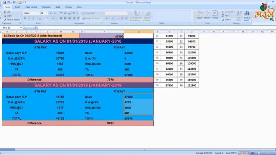This screenshot has width=276, height=155.
Task: Align text left in cells
Action: tap(61, 18)
